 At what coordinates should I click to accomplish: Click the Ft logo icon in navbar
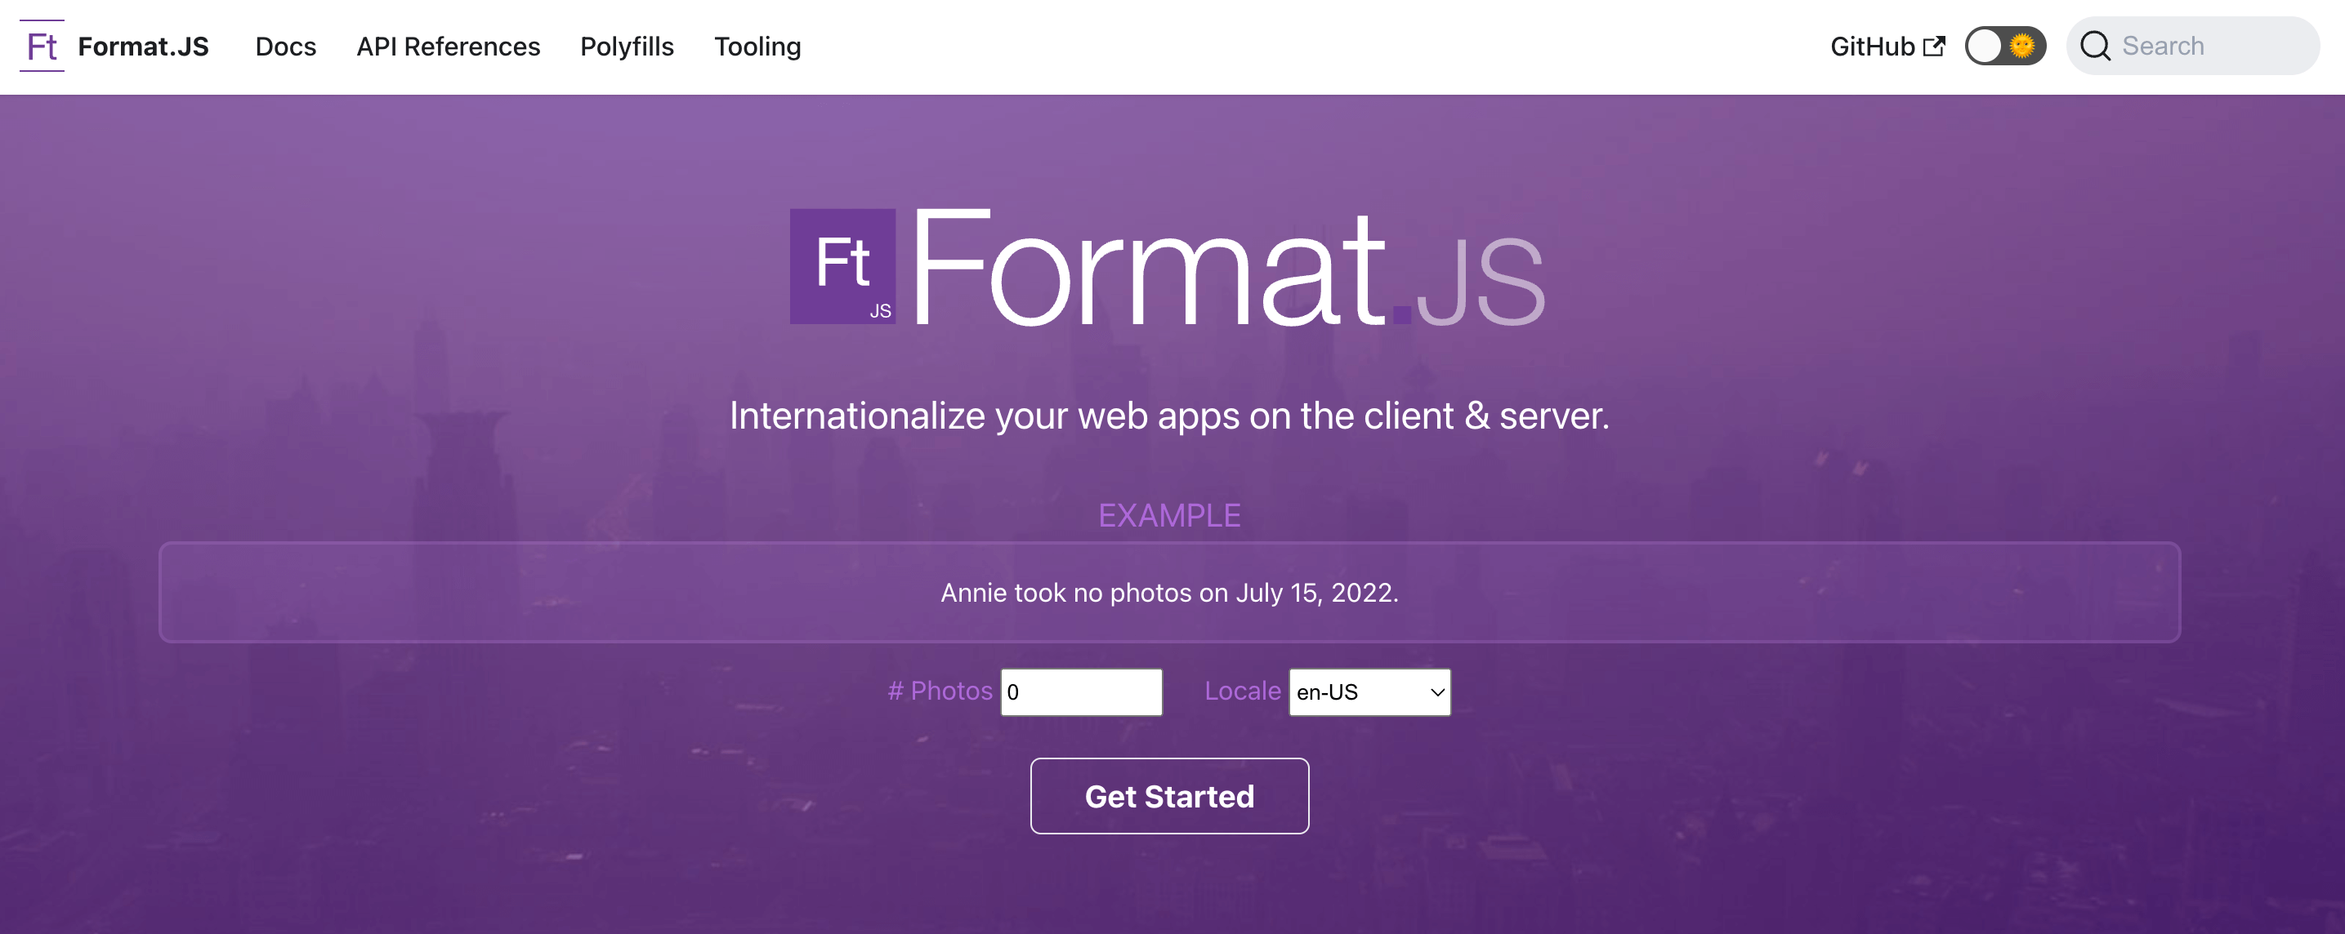[x=42, y=46]
